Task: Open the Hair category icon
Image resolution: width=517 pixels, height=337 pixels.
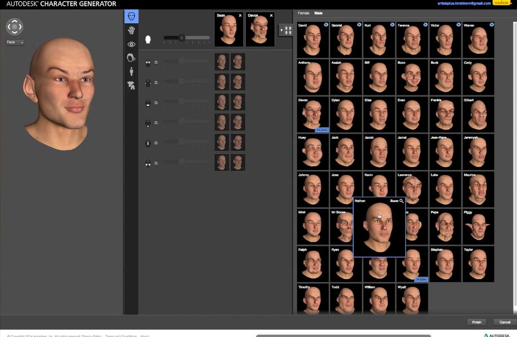Action: click(131, 58)
